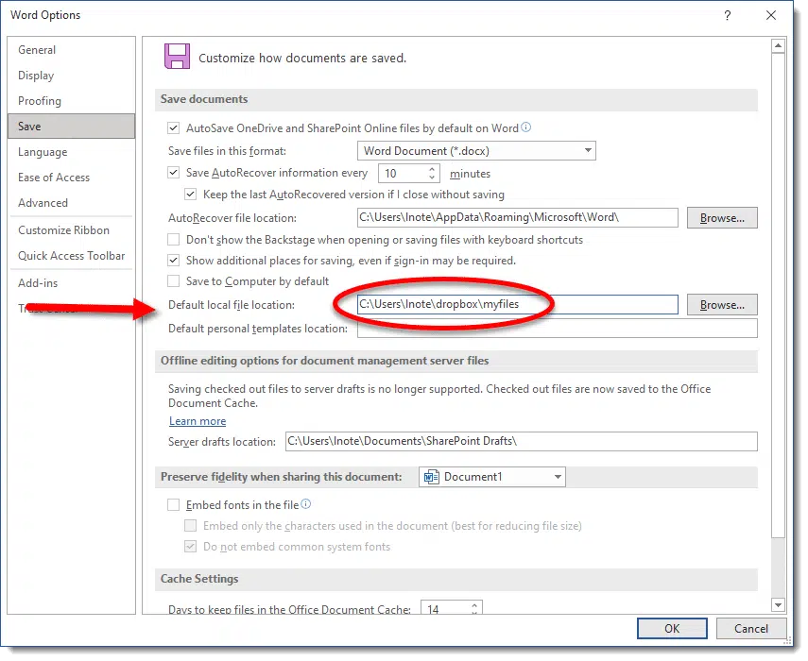Switch to Customize Ribbon settings
Image resolution: width=808 pixels, height=661 pixels.
click(64, 230)
